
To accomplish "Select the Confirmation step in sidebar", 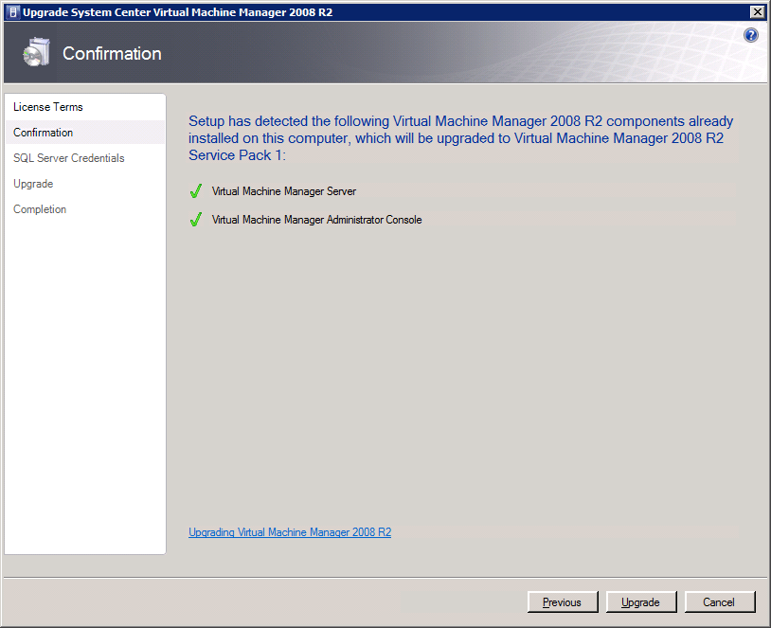I will point(85,133).
